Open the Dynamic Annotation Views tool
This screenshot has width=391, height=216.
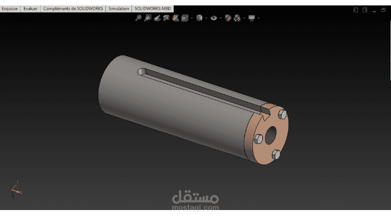tap(175, 18)
